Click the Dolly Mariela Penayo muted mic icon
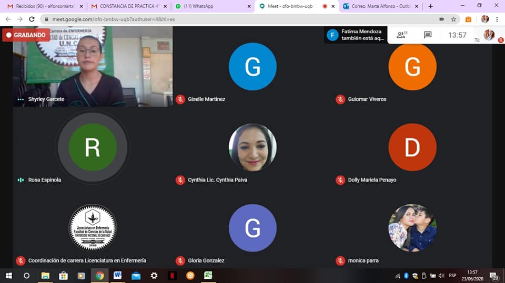The width and height of the screenshot is (505, 283). pyautogui.click(x=340, y=180)
